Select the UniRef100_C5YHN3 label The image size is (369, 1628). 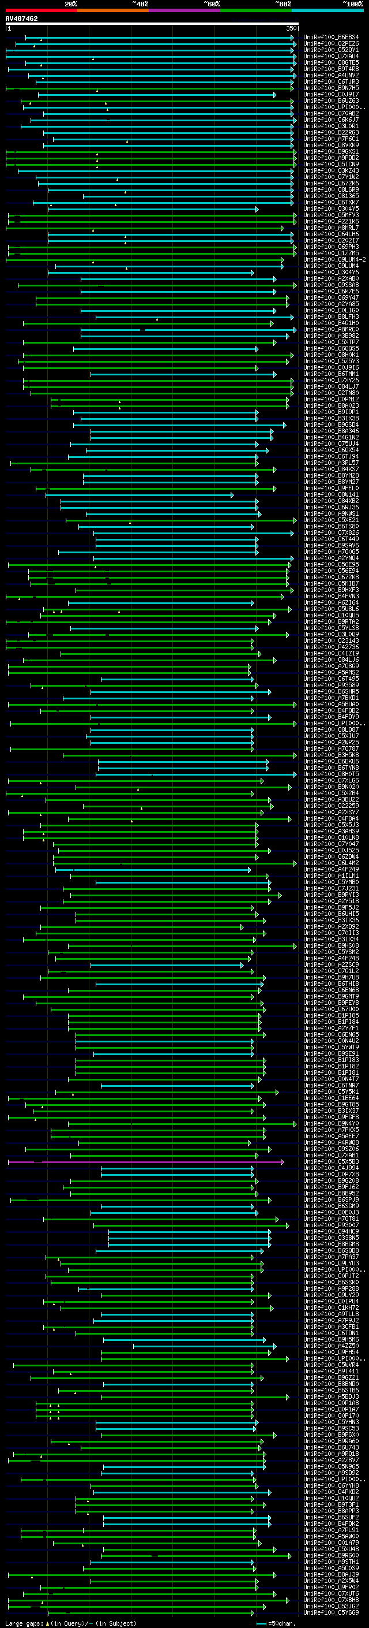pyautogui.click(x=330, y=1422)
